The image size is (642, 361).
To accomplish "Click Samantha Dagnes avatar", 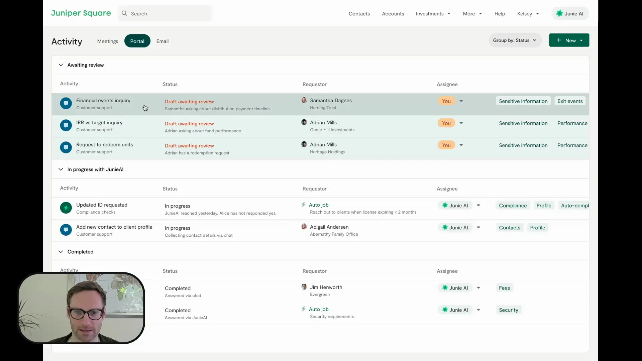I will pyautogui.click(x=304, y=100).
